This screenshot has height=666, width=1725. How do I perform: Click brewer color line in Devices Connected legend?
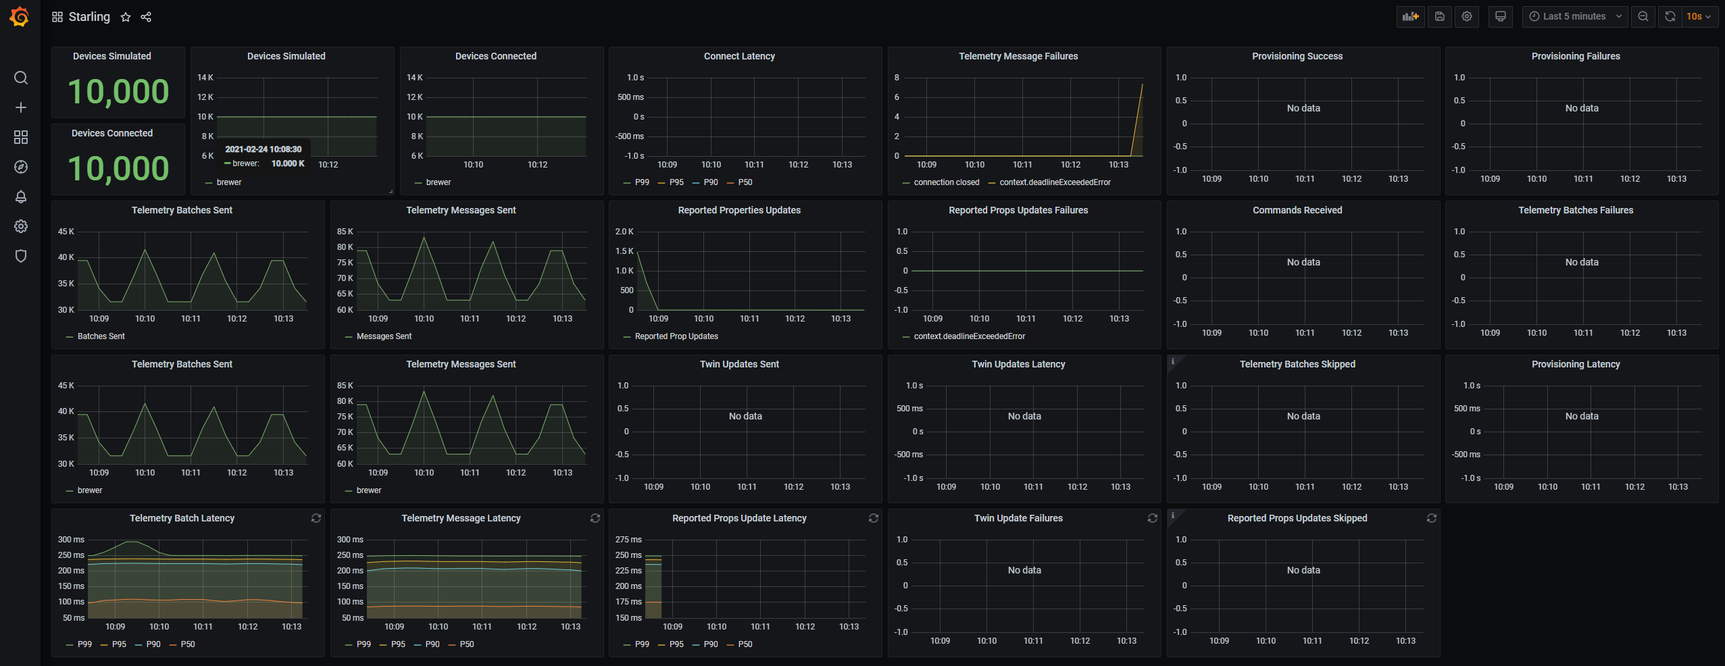point(418,183)
